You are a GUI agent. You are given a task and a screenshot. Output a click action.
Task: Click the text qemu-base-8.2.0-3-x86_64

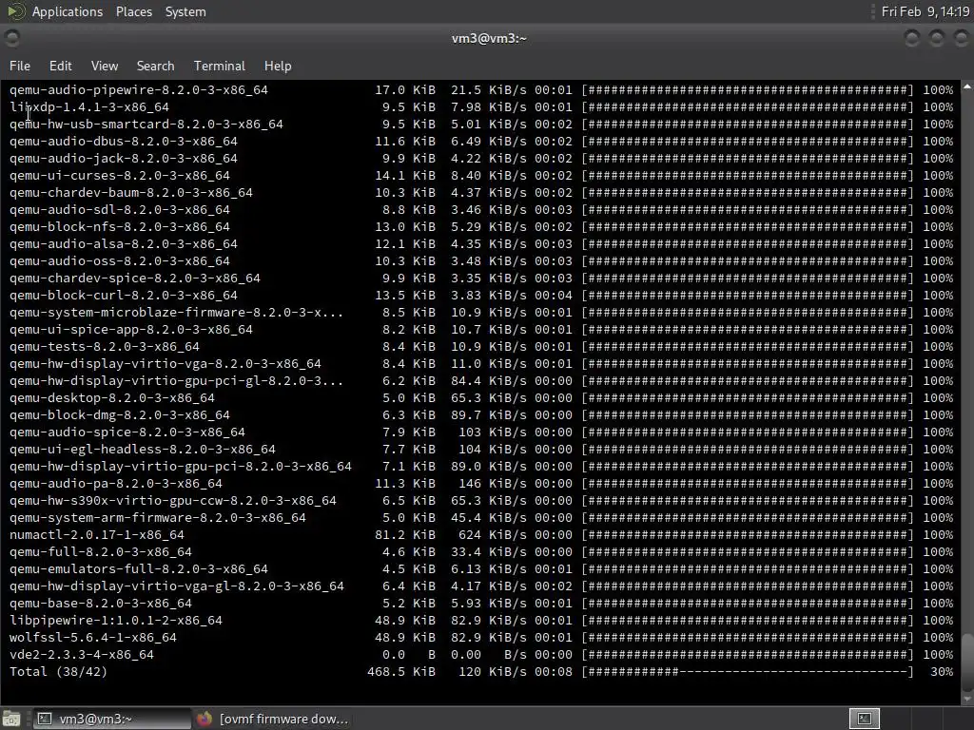click(101, 604)
